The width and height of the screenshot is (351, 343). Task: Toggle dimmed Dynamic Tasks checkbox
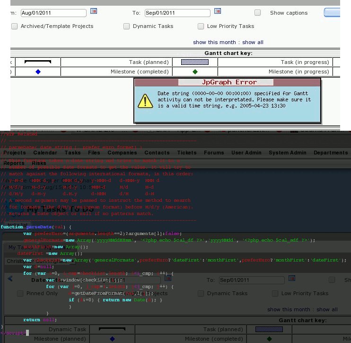coord(201,293)
